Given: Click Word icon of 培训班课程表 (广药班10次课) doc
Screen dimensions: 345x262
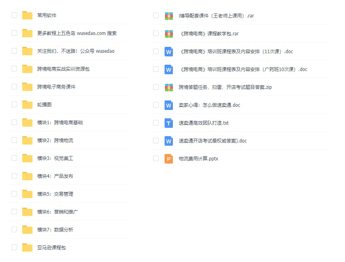Looking at the screenshot, I should pyautogui.click(x=169, y=69).
